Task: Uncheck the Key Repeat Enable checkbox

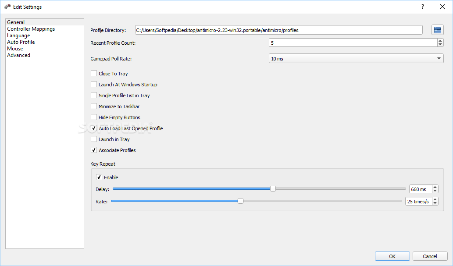Action: click(99, 177)
